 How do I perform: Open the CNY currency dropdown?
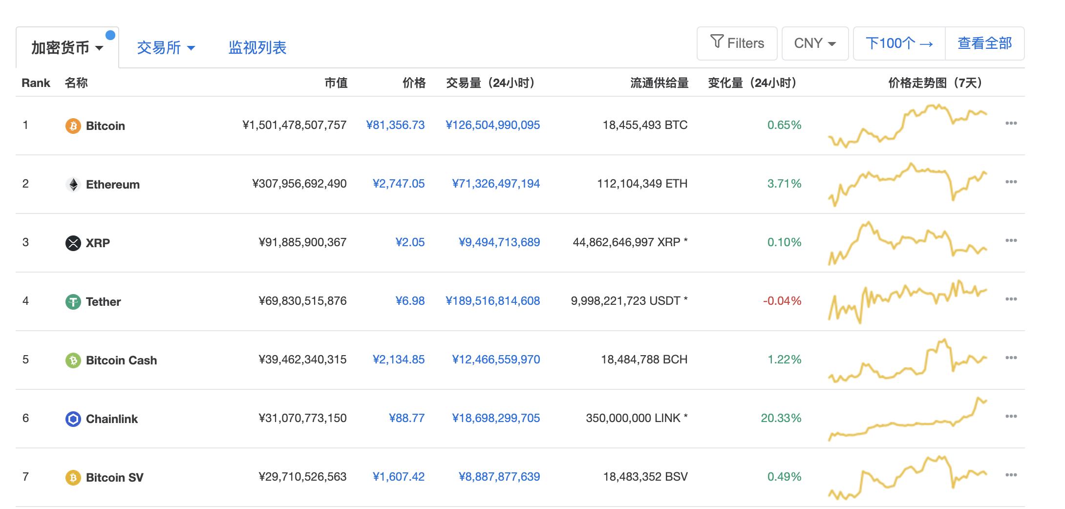tap(815, 43)
